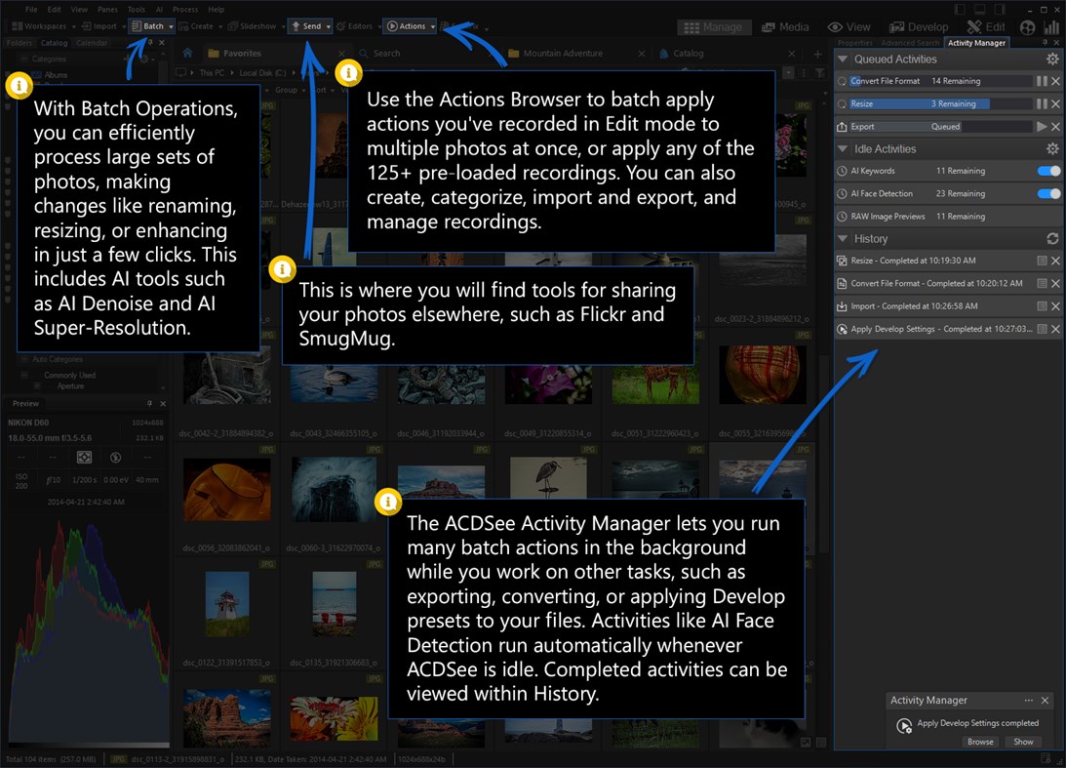Open the Queued Activities settings gear
Screen dimensions: 1066x768
[1051, 60]
